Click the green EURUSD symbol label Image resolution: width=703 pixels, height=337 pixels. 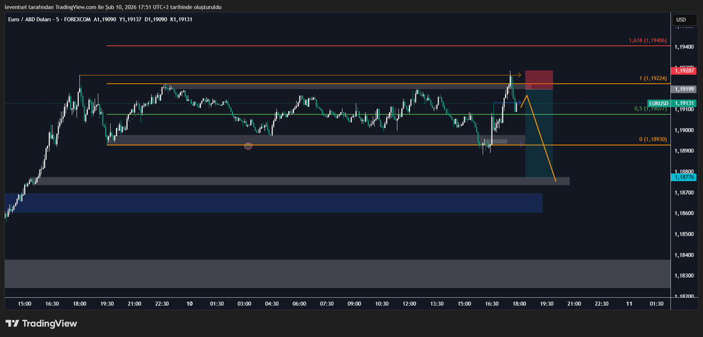click(659, 103)
